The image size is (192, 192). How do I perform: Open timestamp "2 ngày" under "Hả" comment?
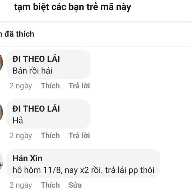pos(21,136)
